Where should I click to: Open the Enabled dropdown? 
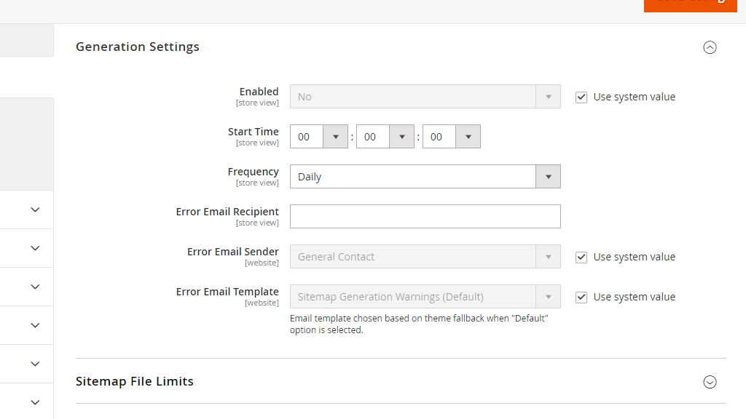[548, 96]
